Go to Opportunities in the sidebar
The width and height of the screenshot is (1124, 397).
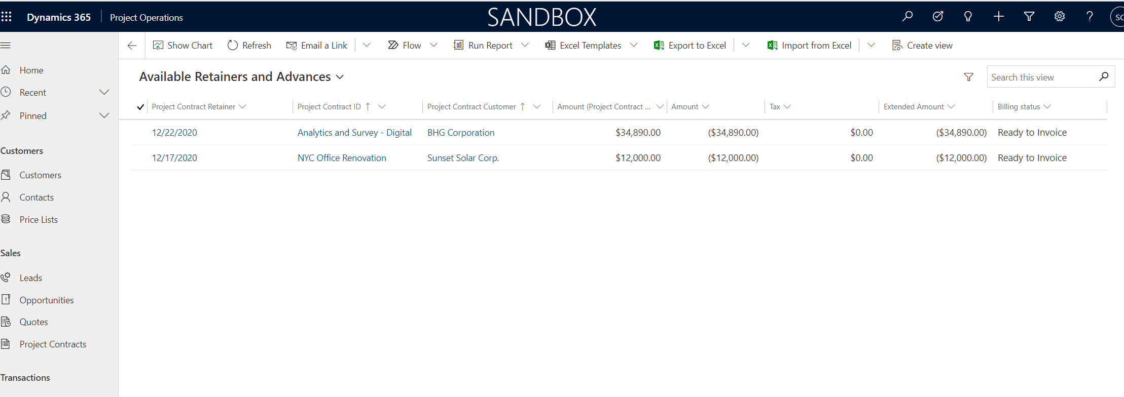47,300
